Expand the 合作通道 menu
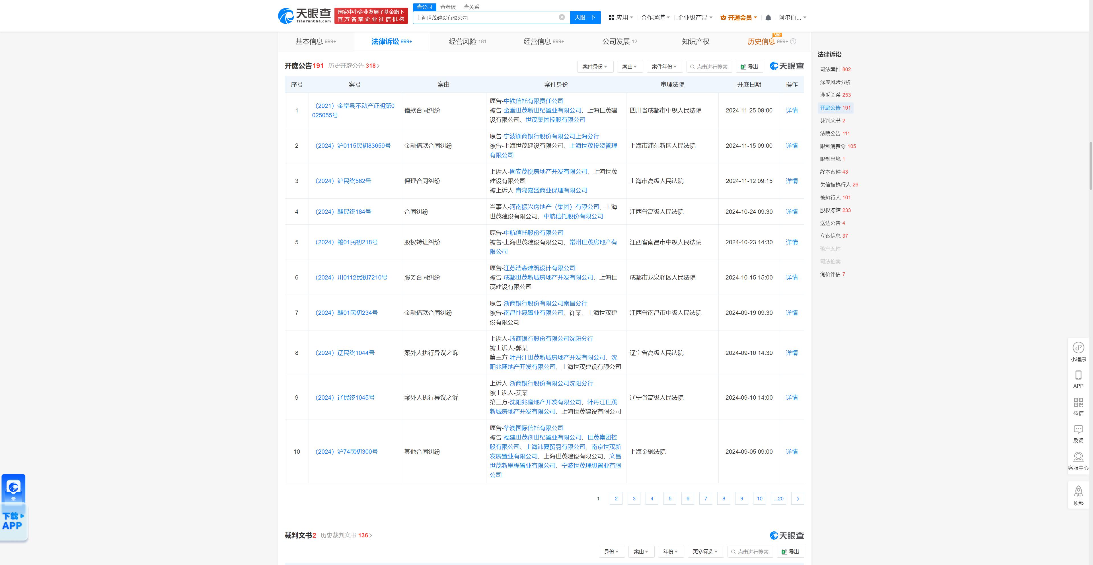 click(x=656, y=18)
